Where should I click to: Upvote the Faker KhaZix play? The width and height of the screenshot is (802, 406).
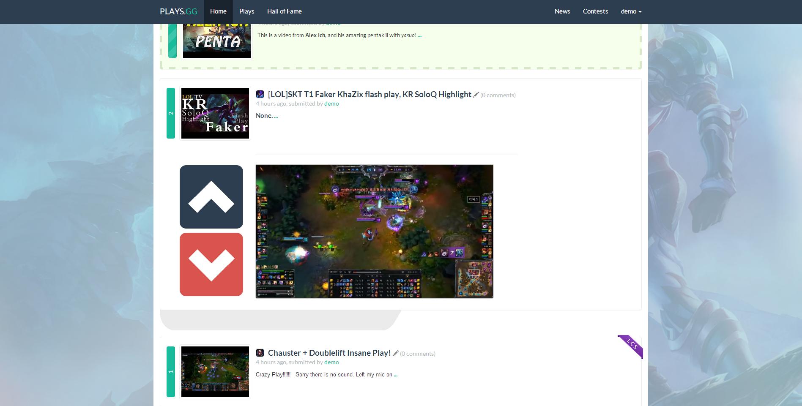pos(211,196)
